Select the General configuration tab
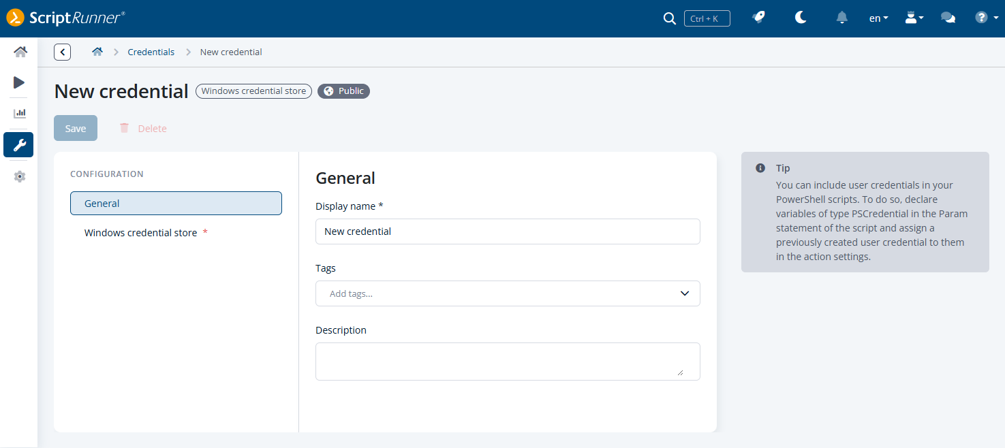This screenshot has height=448, width=1005. 176,204
